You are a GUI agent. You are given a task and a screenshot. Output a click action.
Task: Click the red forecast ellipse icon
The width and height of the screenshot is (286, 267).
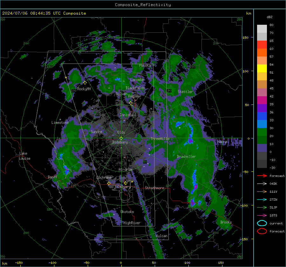(x=262, y=231)
